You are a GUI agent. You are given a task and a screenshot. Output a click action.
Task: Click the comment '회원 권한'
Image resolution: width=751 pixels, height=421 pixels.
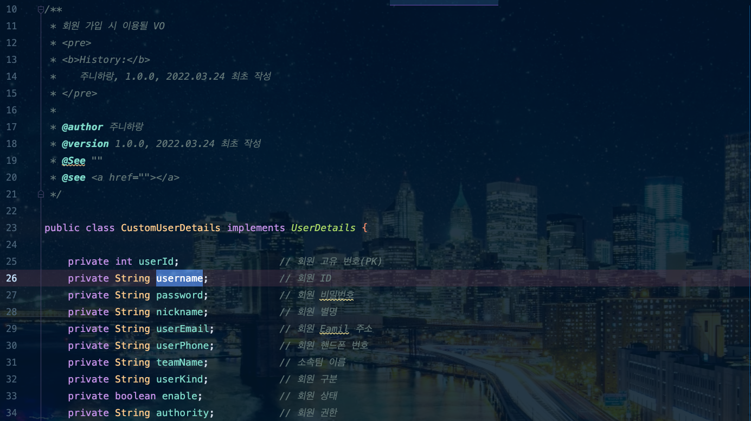317,413
